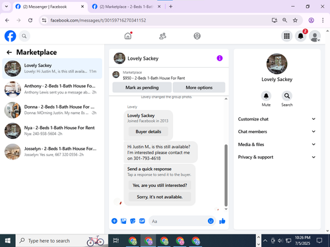Open the account profile avatar menu
This screenshot has width=330, height=247.
click(315, 36)
